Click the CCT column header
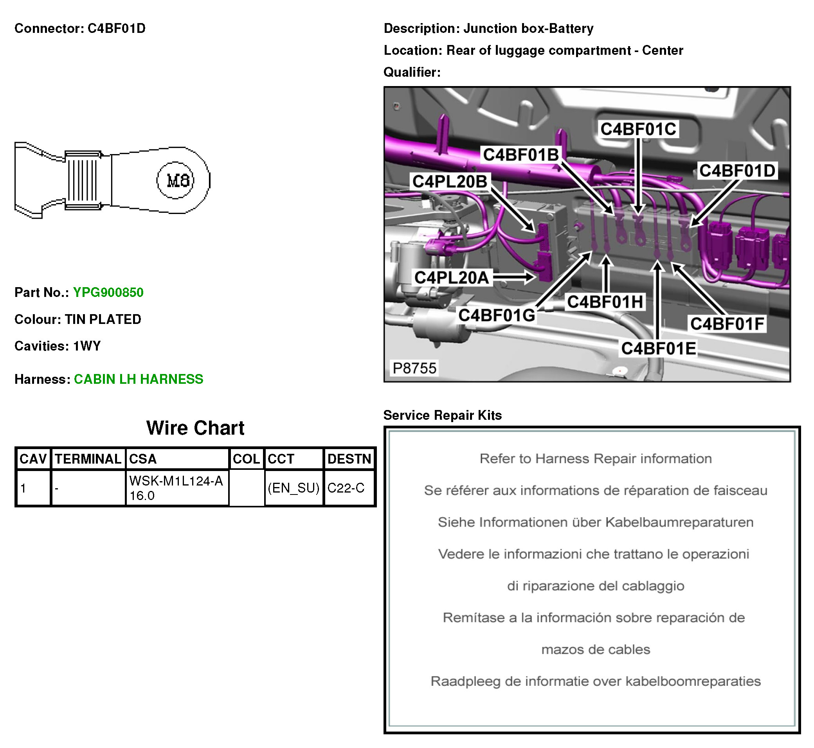Screen dimensions: 814x748 (x=294, y=459)
